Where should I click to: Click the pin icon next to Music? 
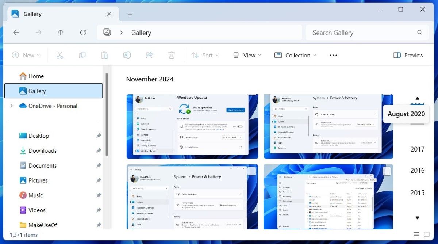(x=99, y=195)
